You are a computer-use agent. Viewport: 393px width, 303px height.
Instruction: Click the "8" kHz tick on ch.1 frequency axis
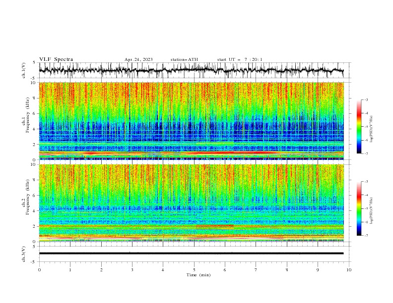[34, 98]
